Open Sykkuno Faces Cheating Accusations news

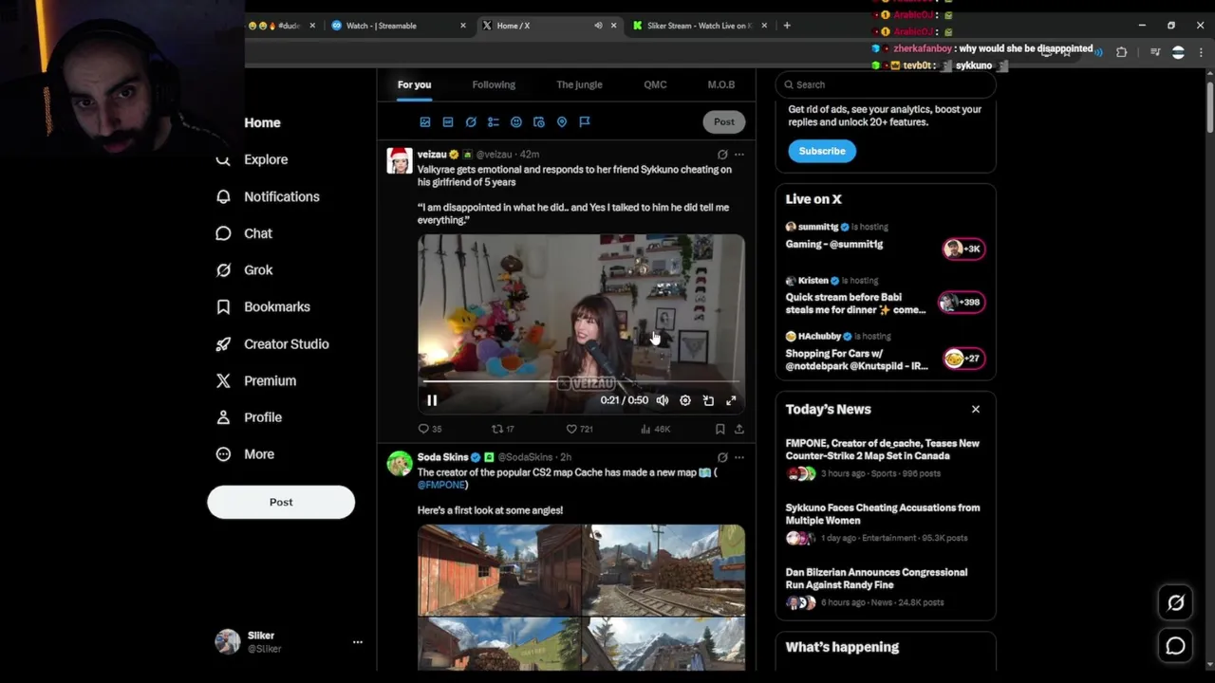(886, 523)
